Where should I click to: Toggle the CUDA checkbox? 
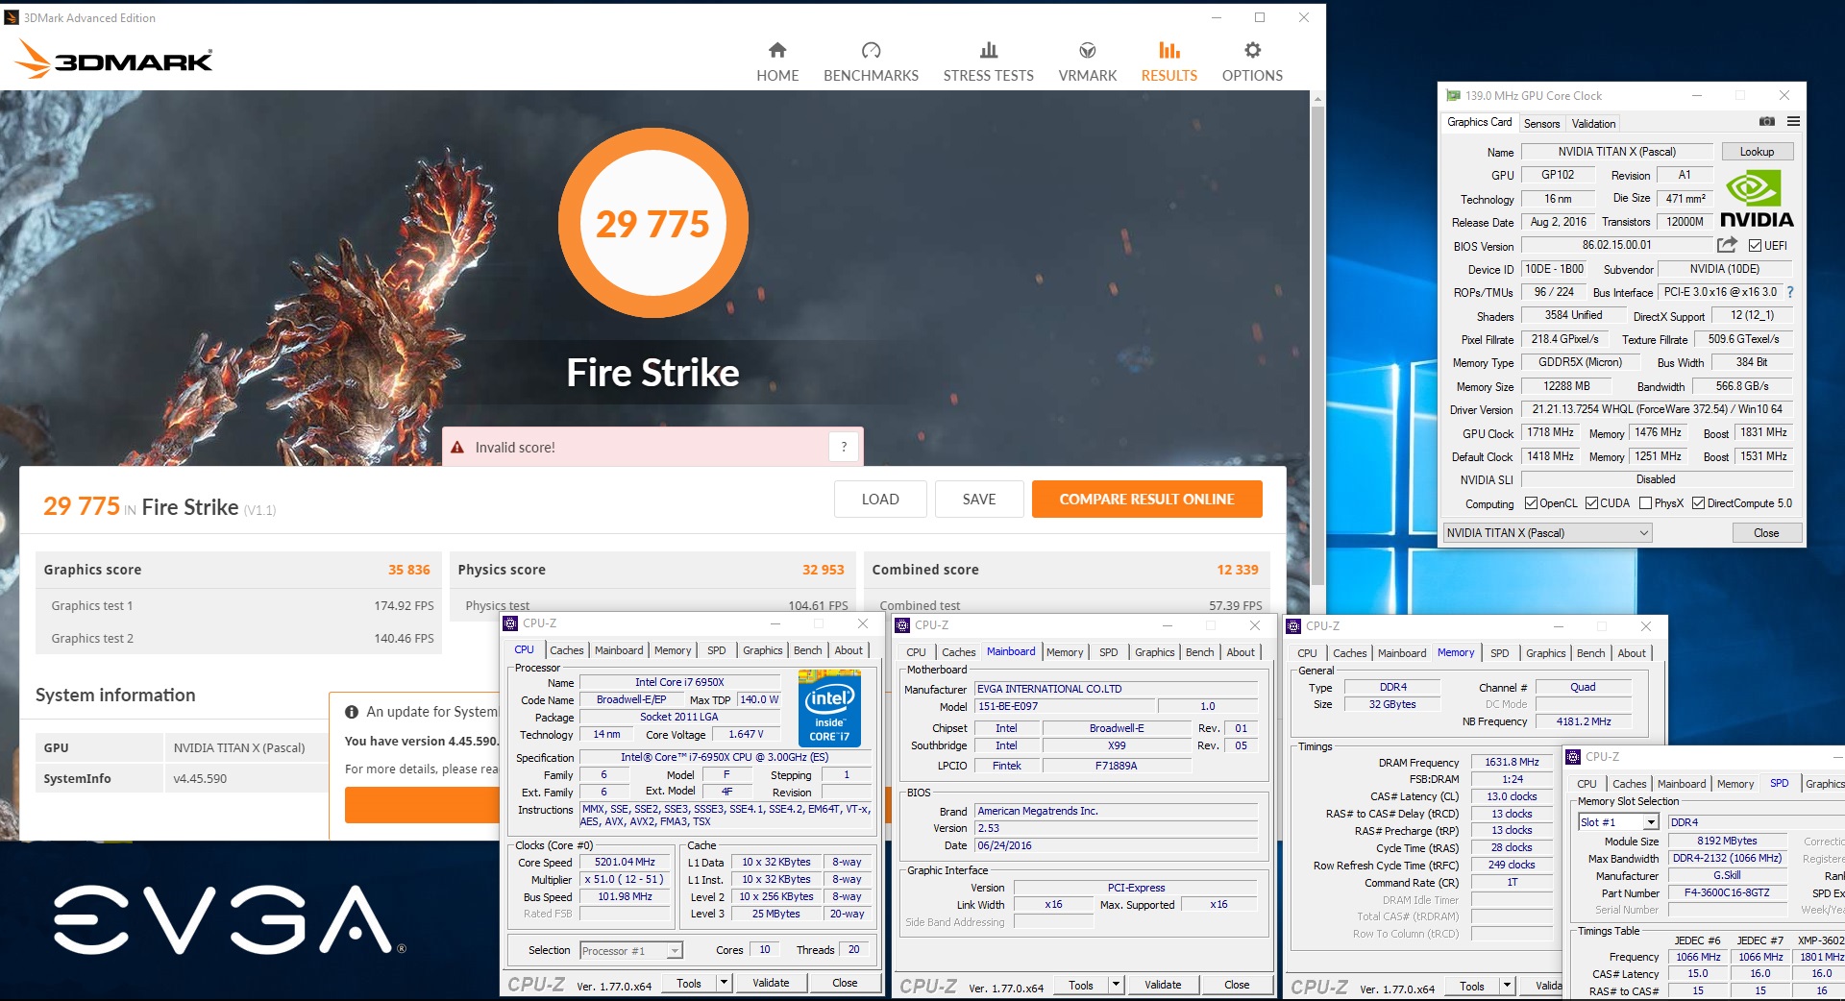tap(1592, 503)
